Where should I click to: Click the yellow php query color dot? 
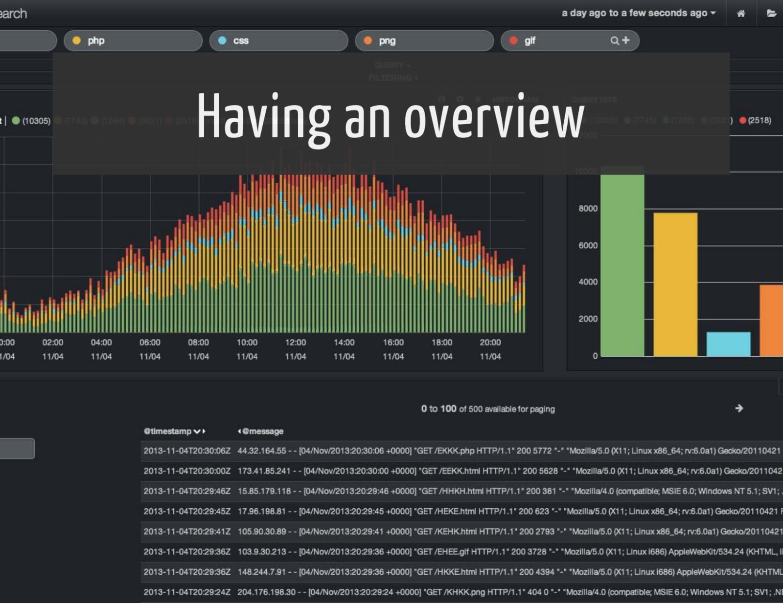pyautogui.click(x=76, y=41)
